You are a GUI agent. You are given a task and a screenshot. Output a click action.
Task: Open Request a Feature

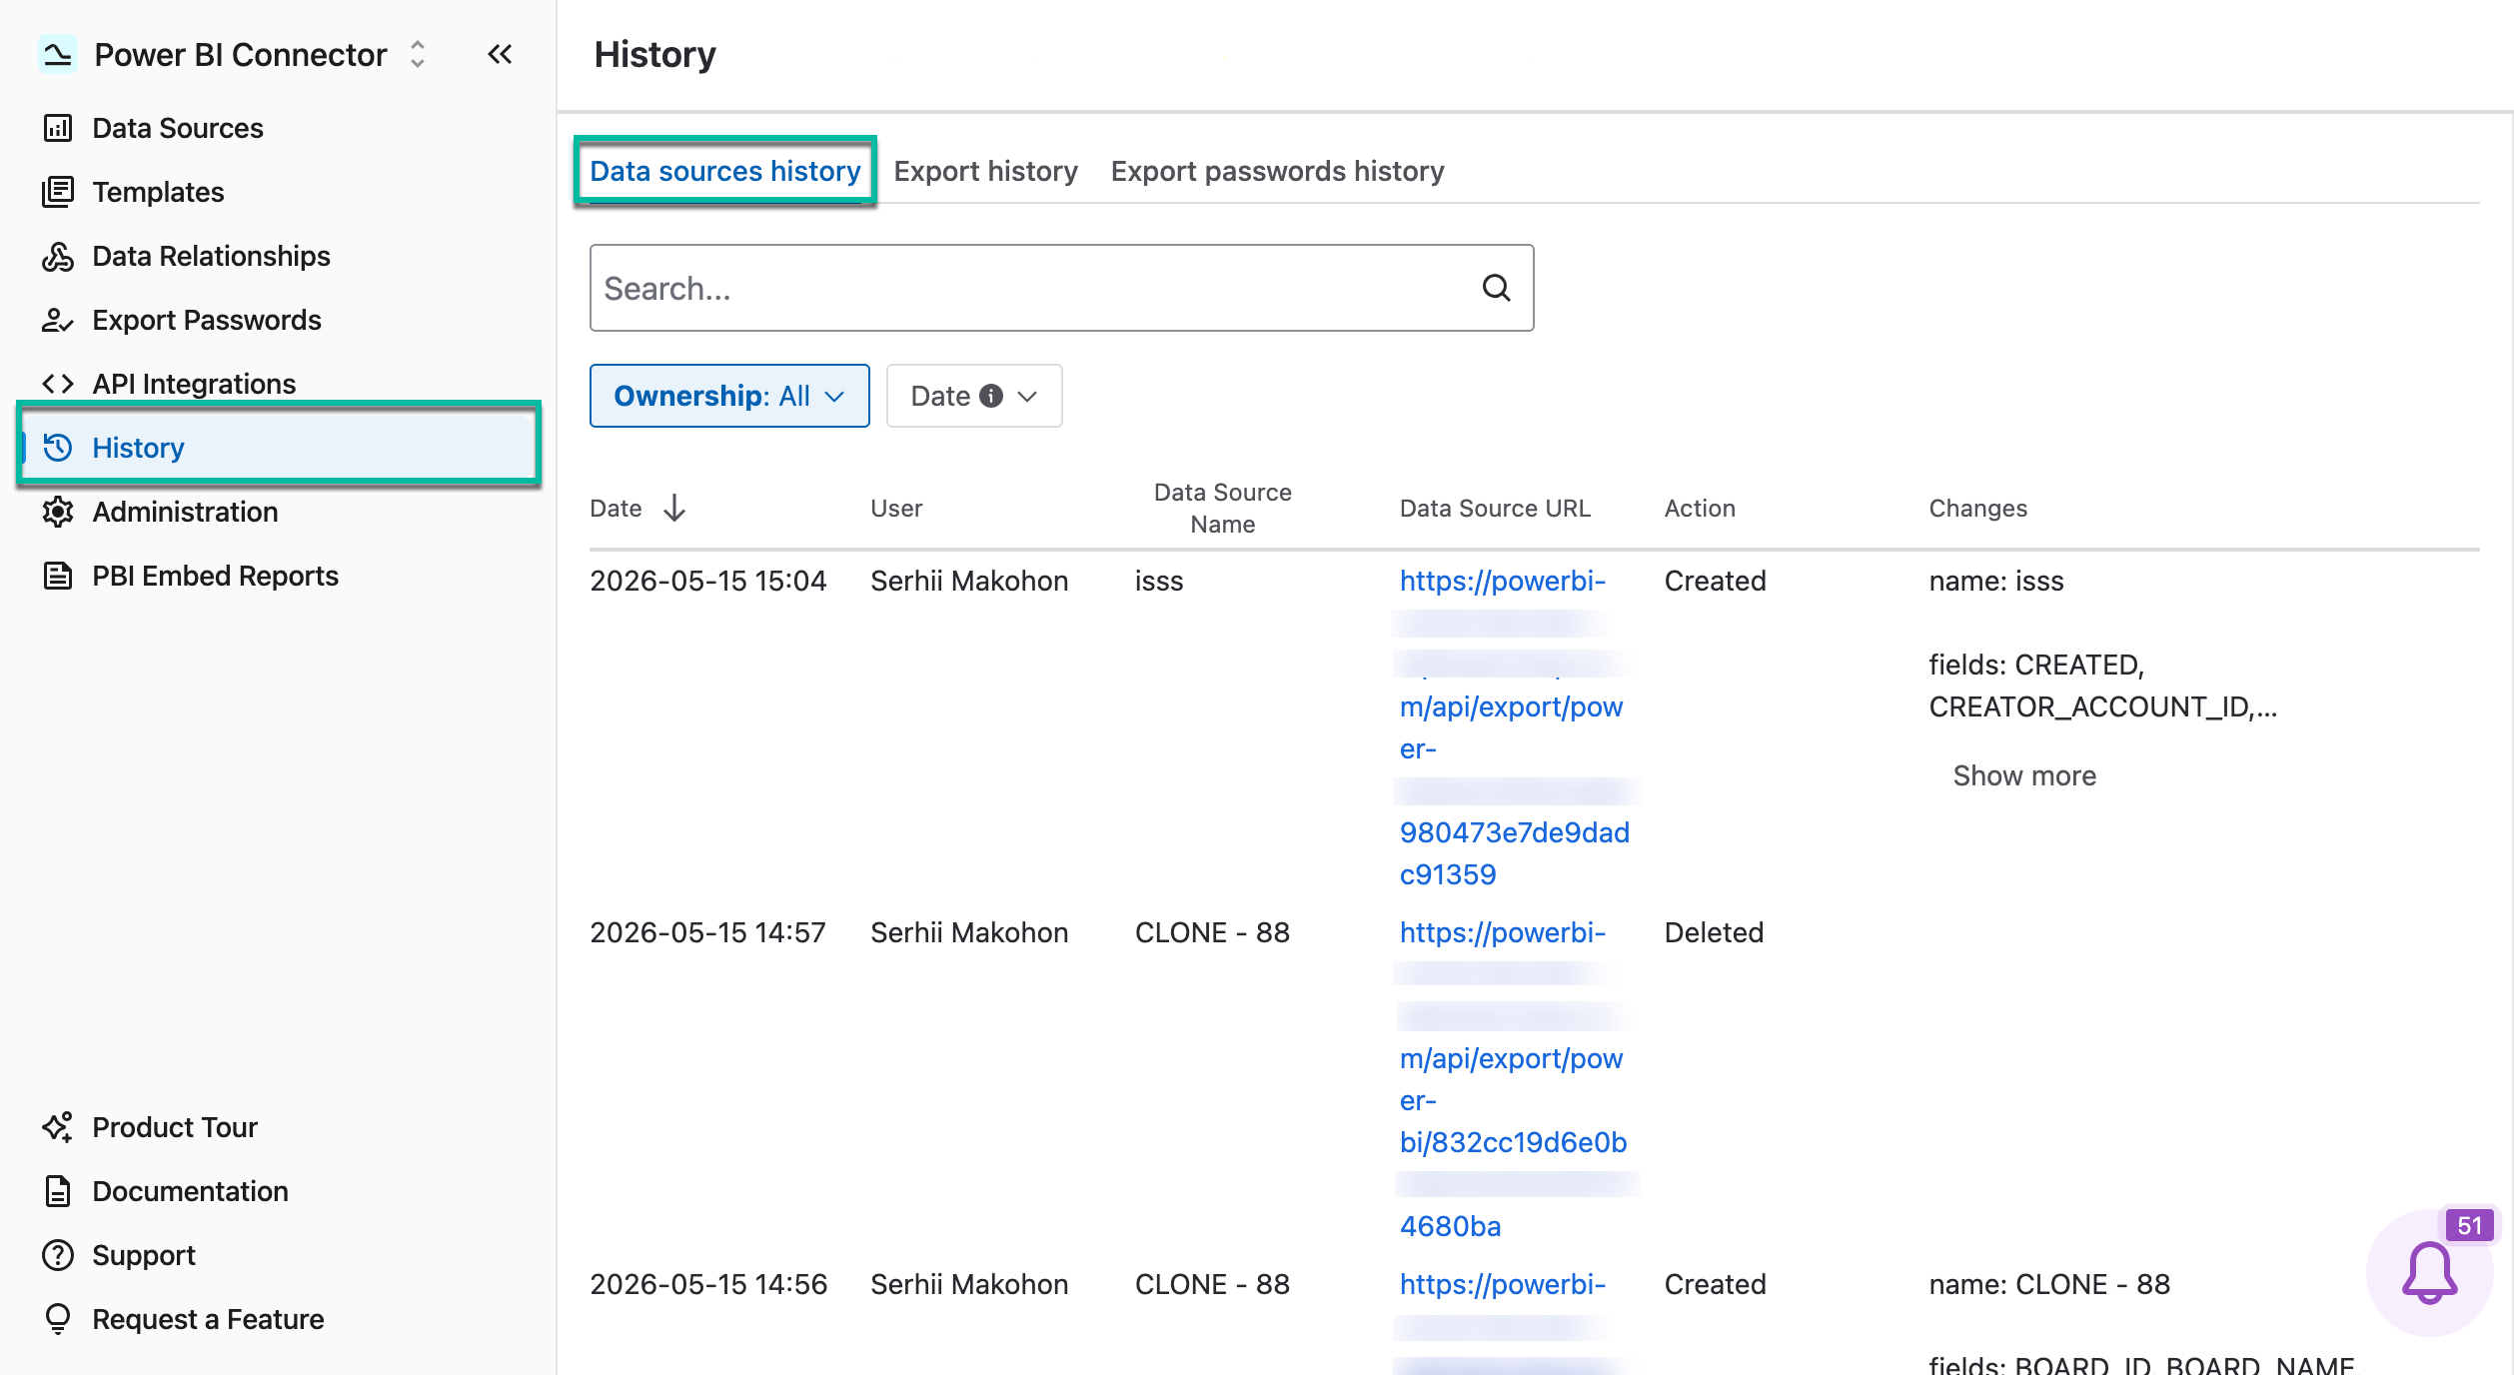tap(208, 1319)
